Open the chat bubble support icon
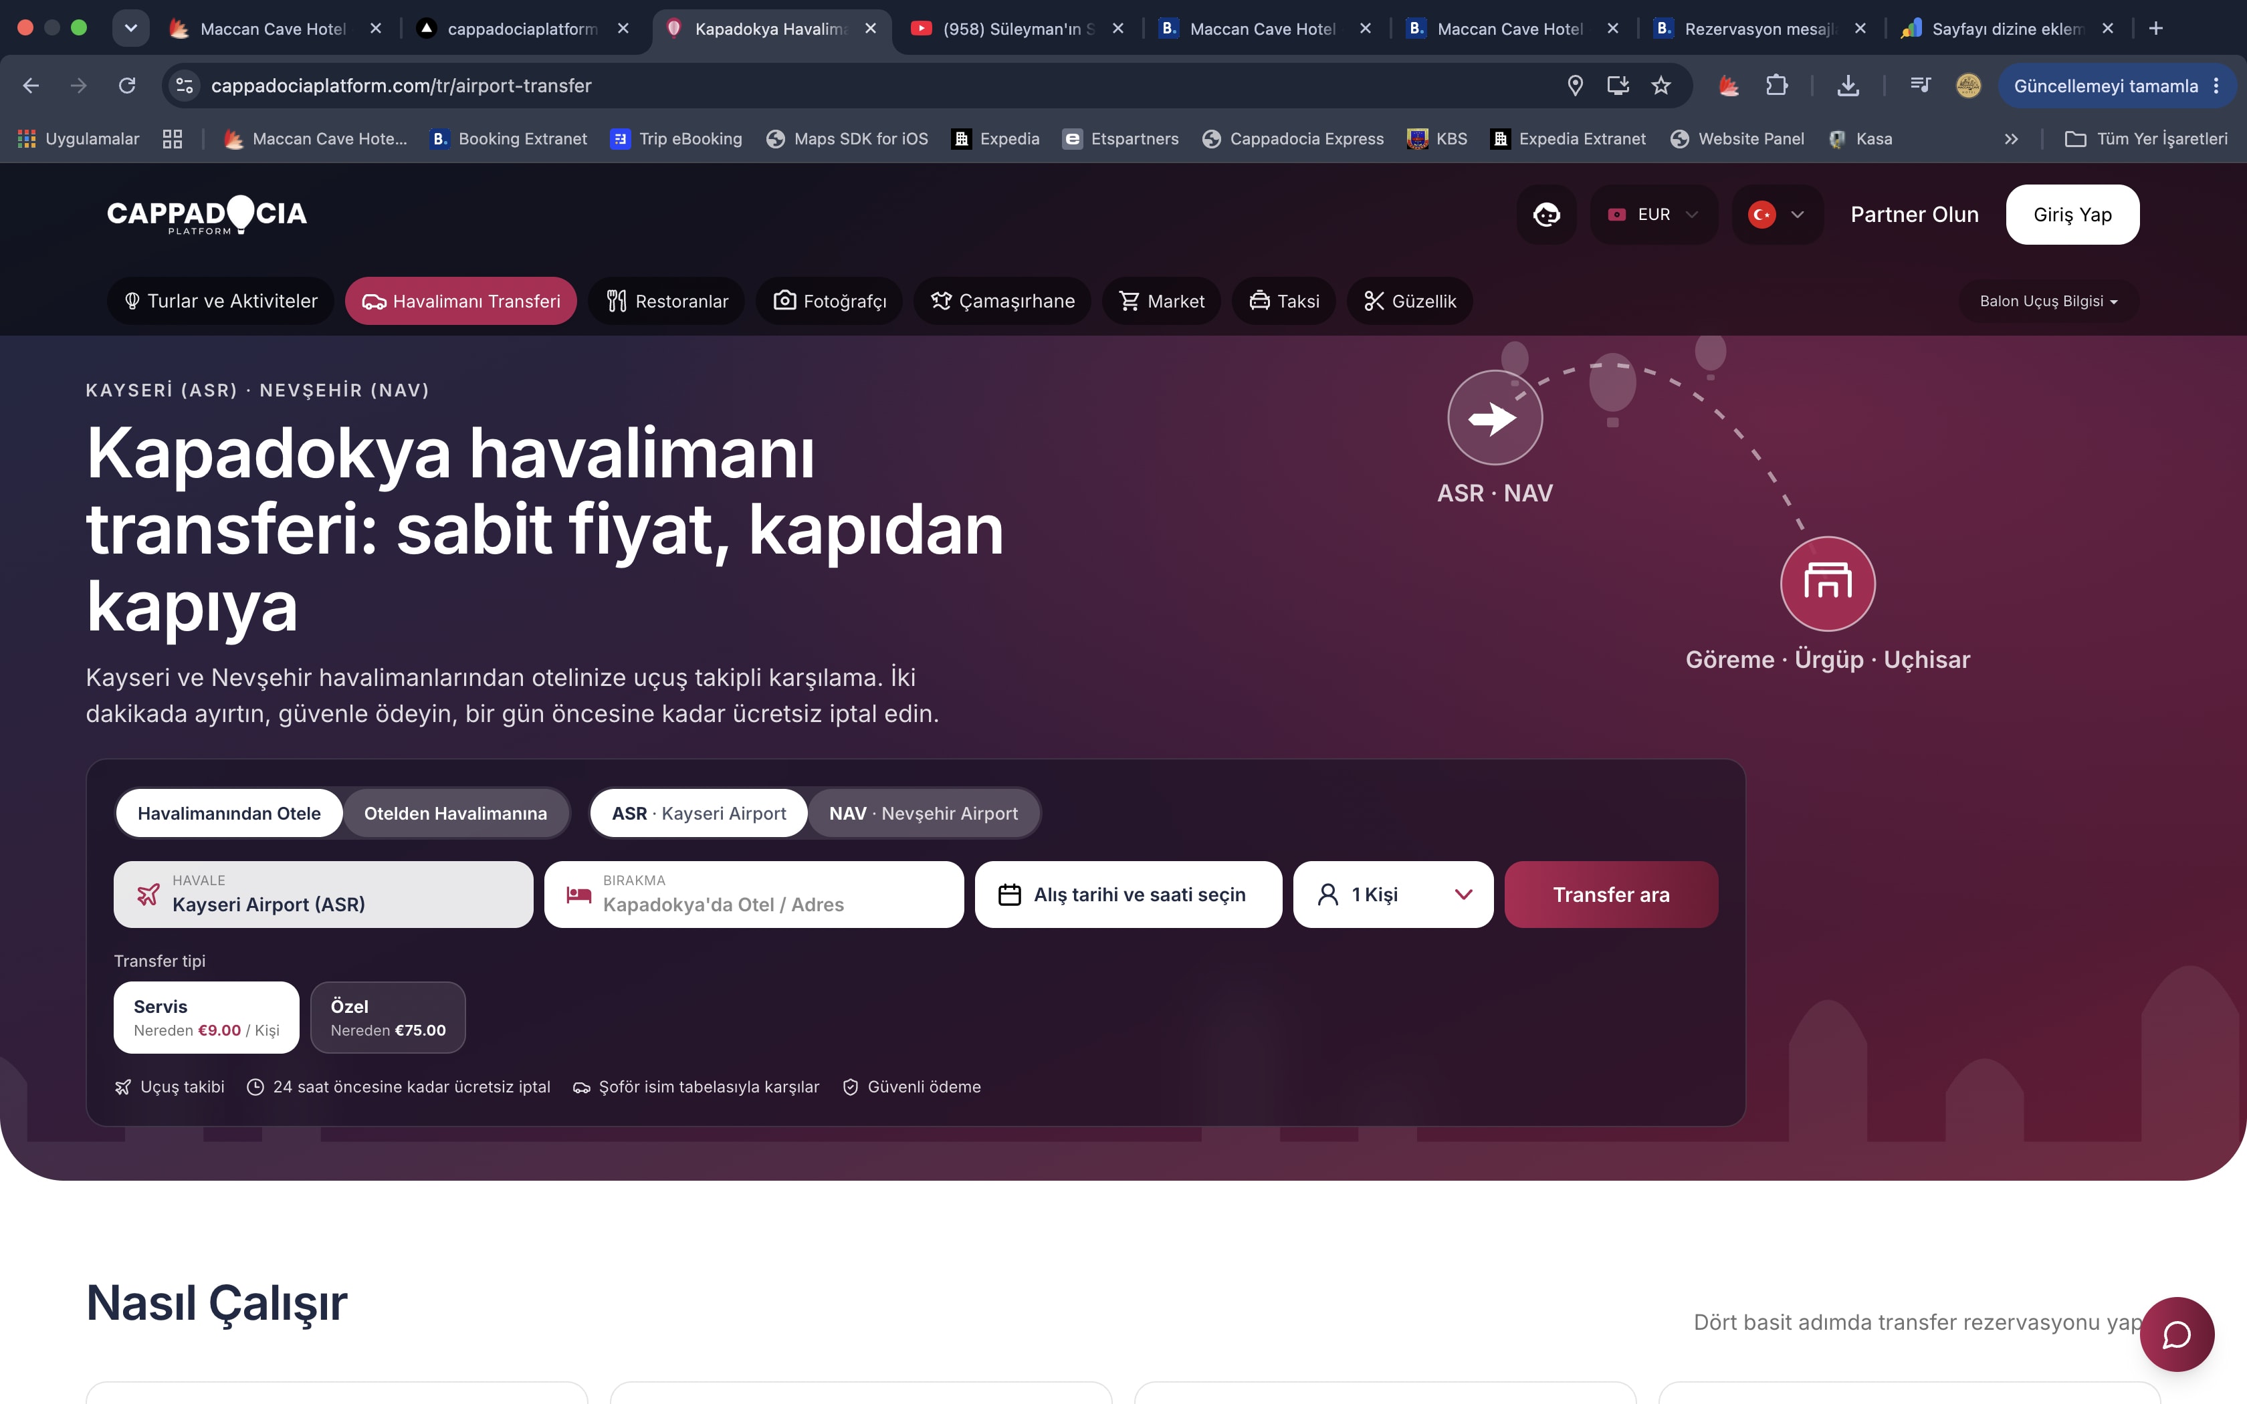2247x1404 pixels. (x=2176, y=1334)
